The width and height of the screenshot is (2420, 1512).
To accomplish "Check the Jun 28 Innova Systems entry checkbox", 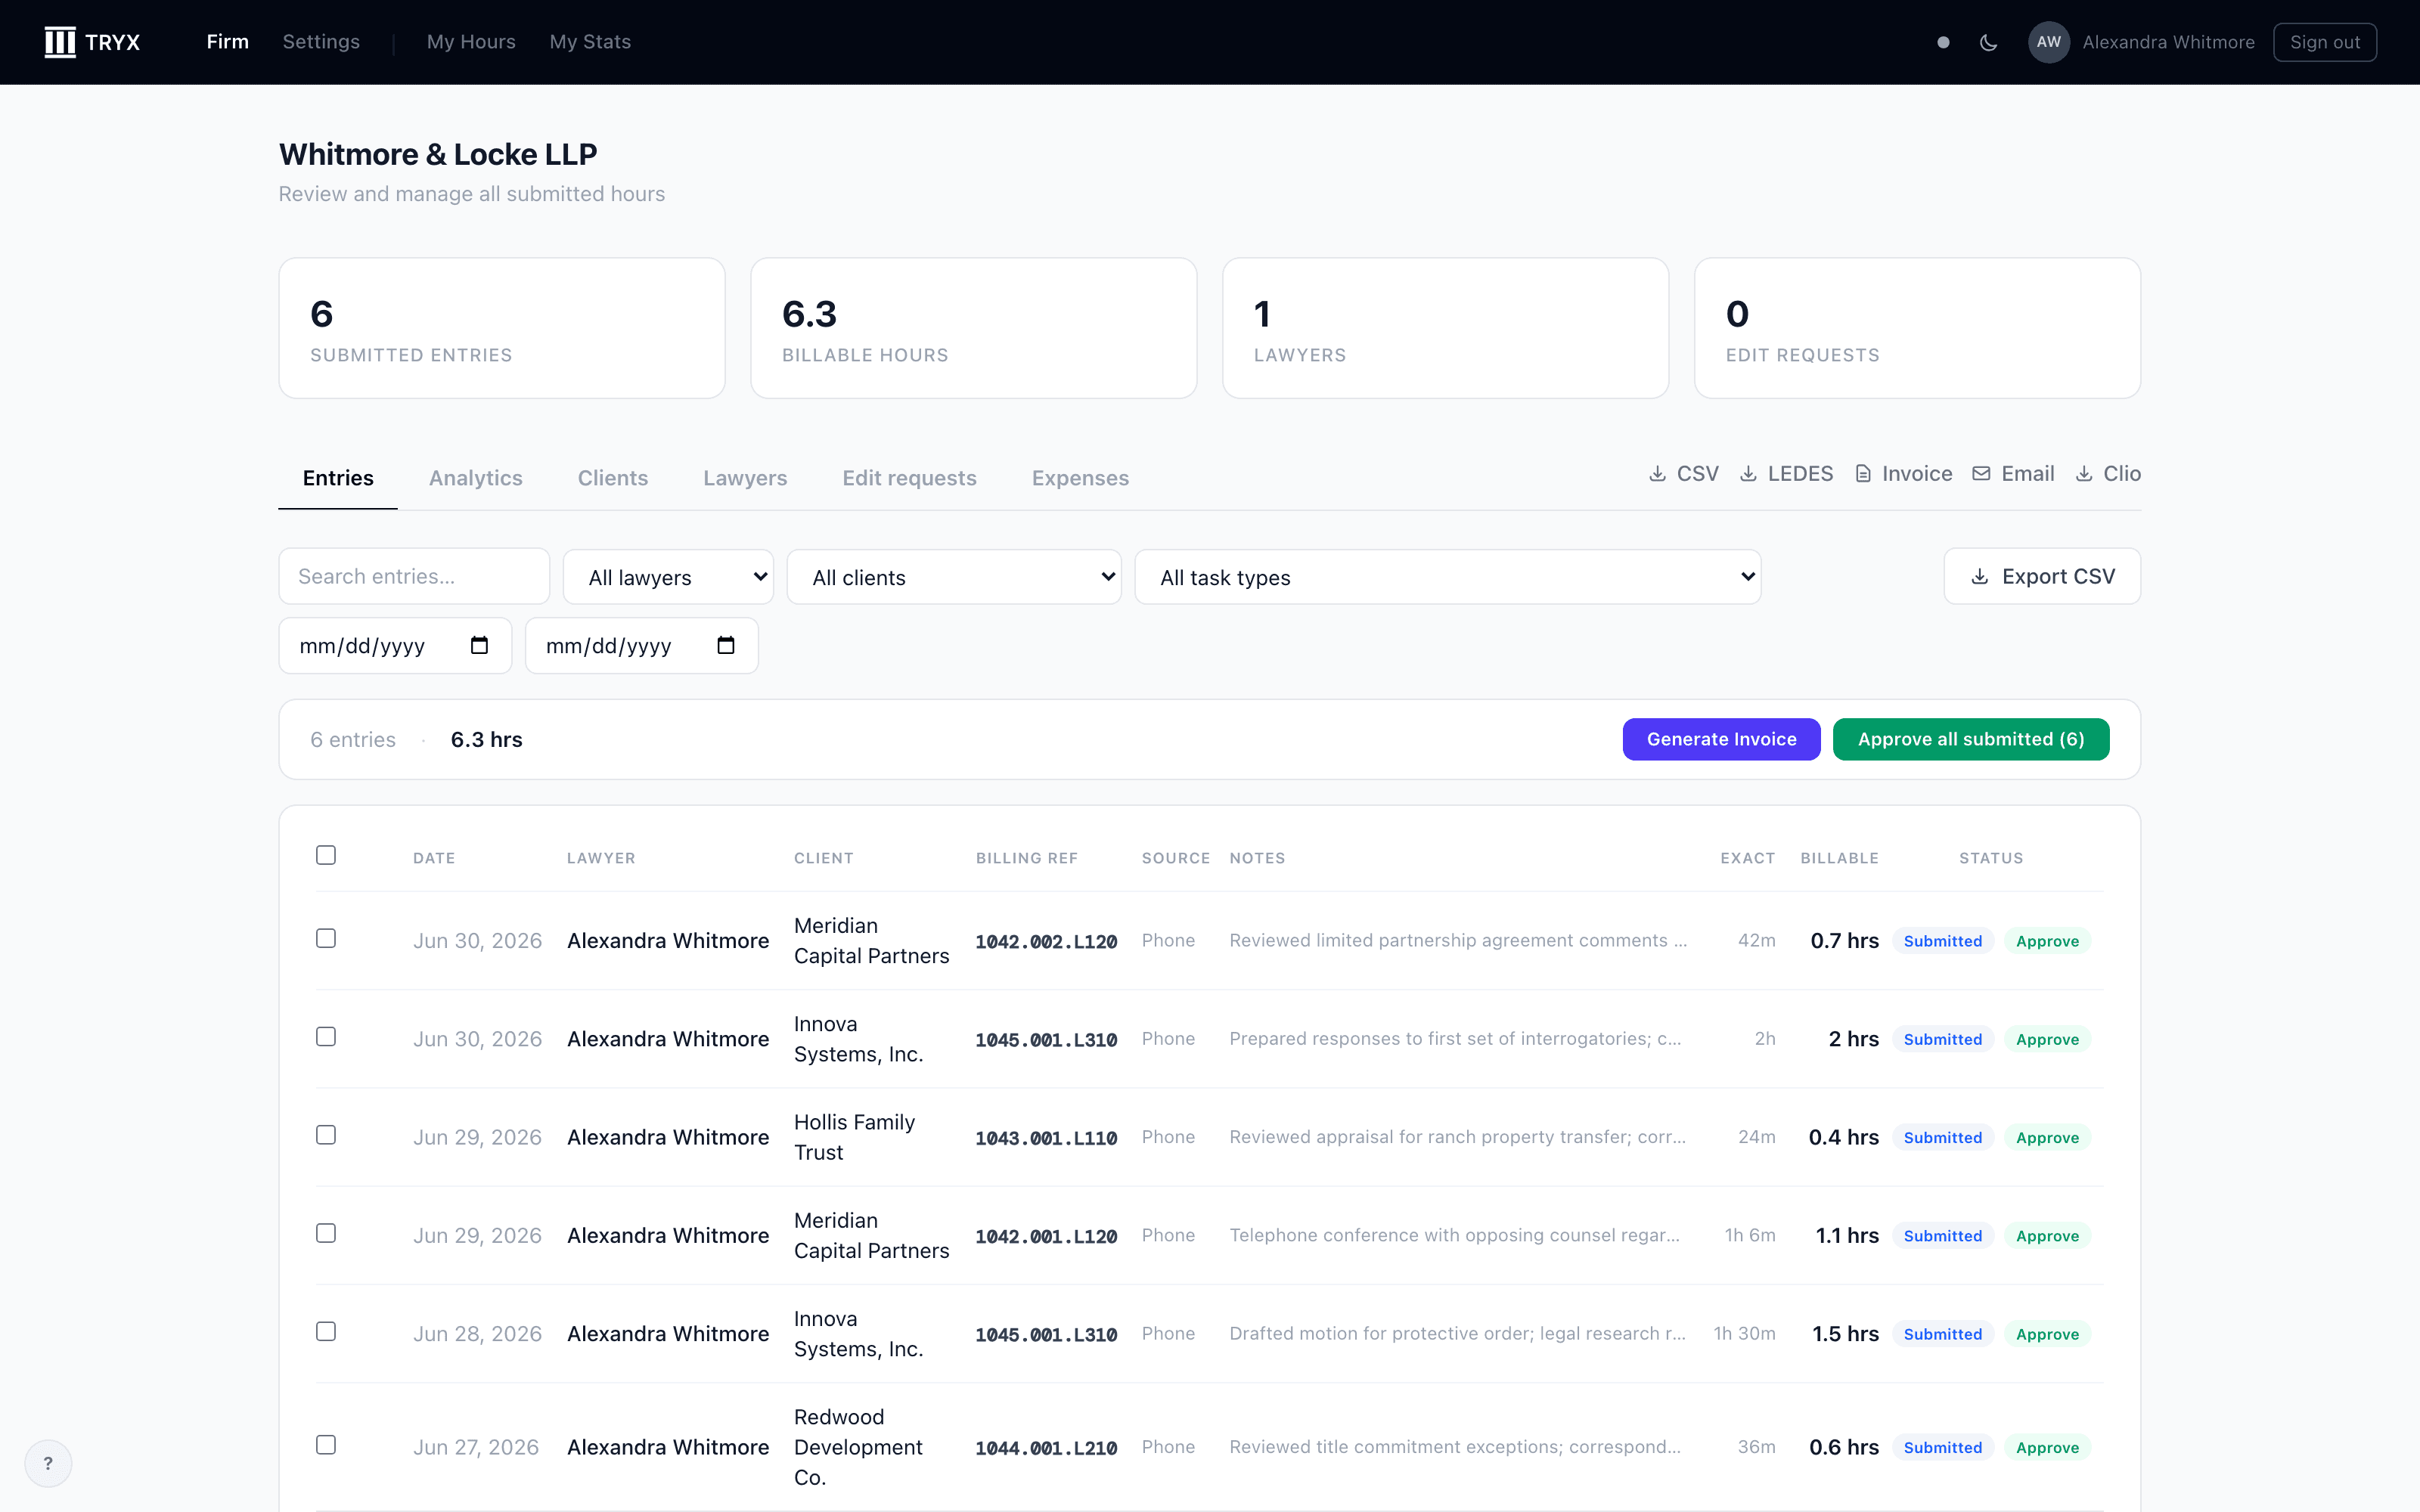I will (x=326, y=1331).
